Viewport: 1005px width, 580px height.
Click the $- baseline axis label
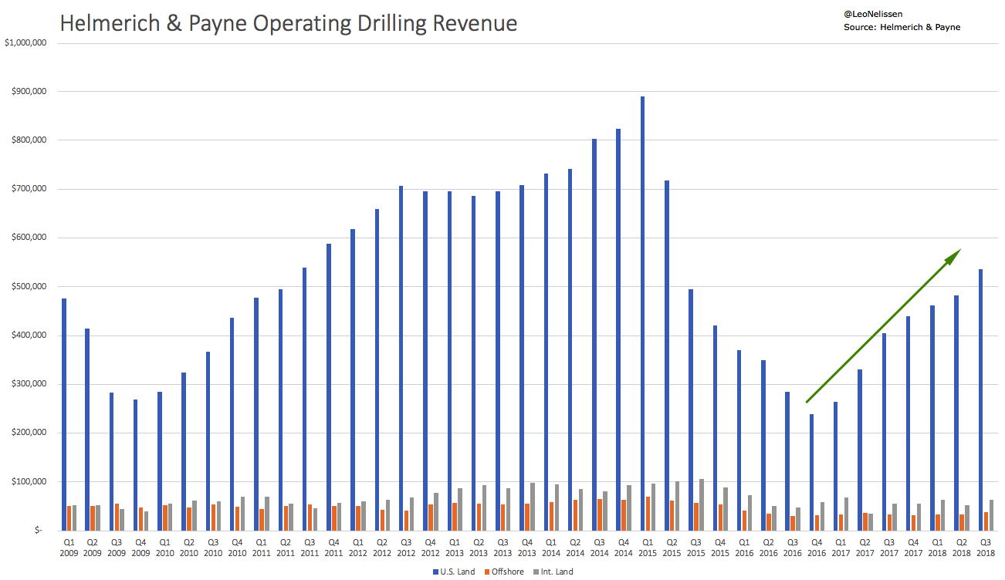point(37,528)
